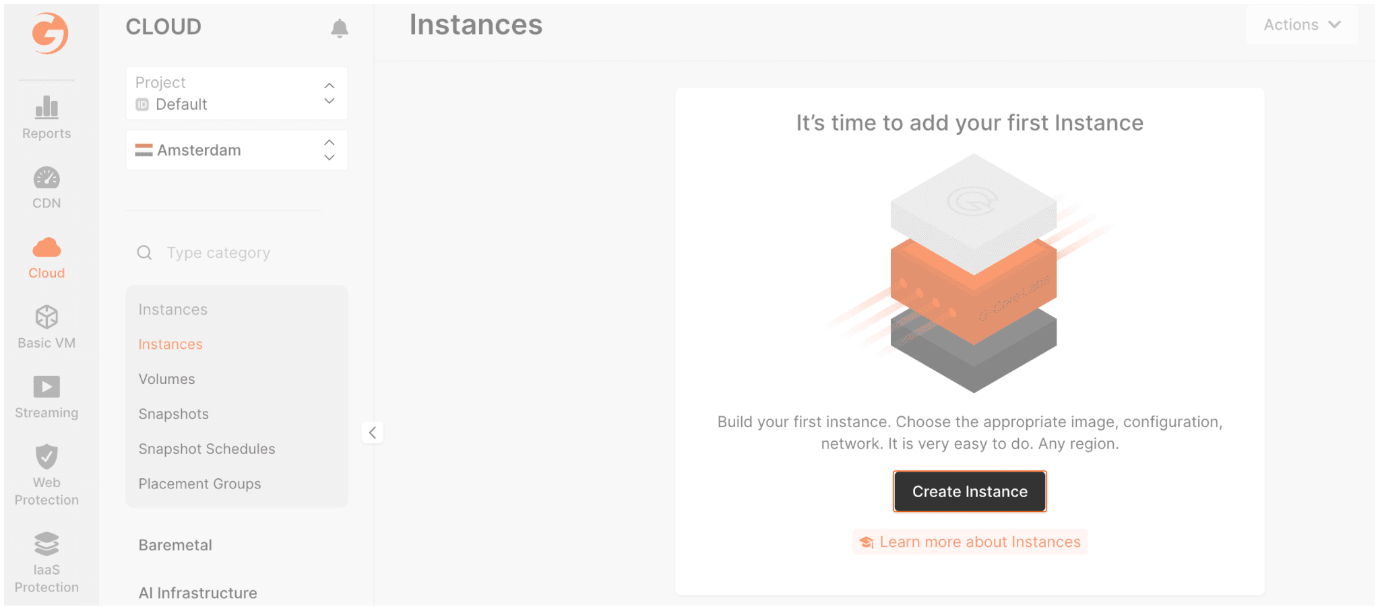Select Snapshots in the menu
Screen dimensions: 1380x611
[x=174, y=414]
